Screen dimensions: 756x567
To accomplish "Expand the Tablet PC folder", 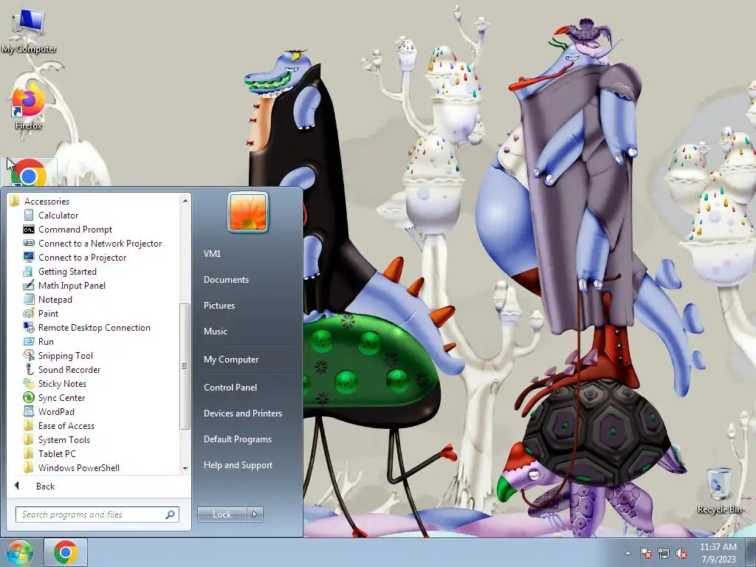I will [57, 454].
